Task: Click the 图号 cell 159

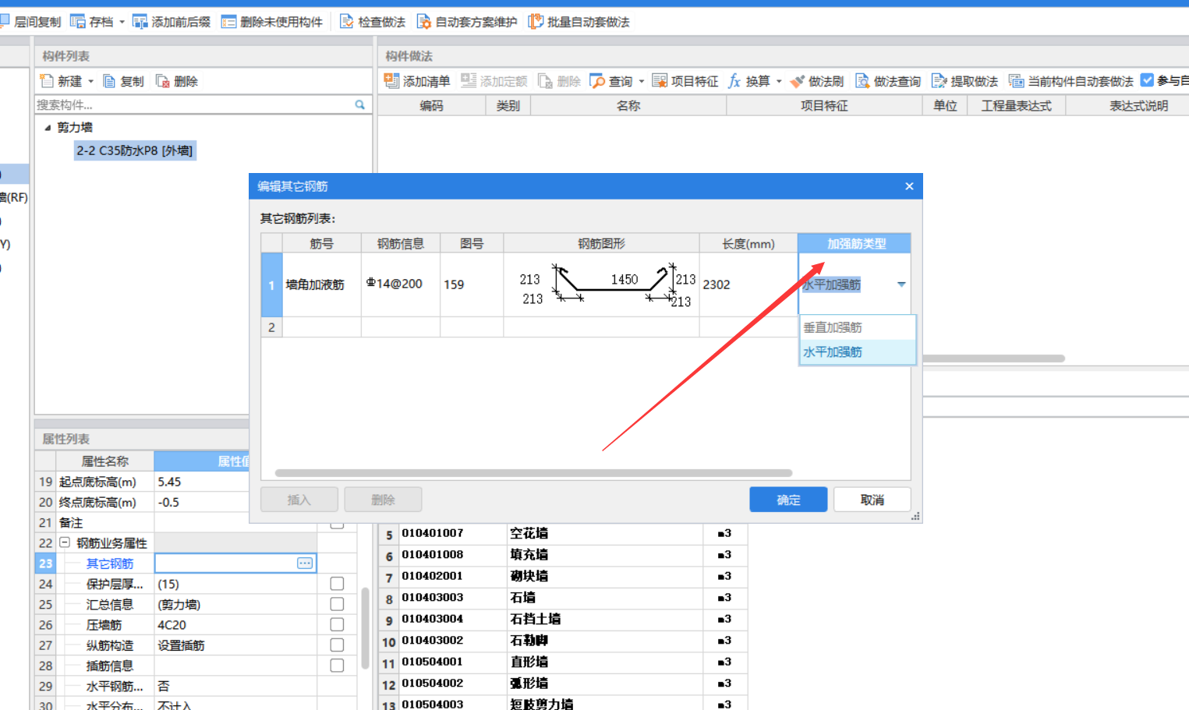Action: (x=472, y=284)
